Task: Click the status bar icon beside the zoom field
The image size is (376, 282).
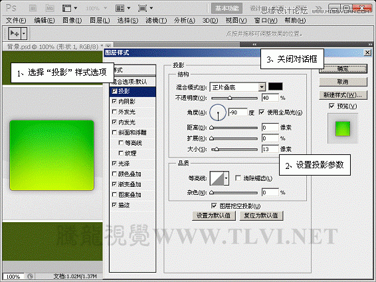Action: [x=30, y=276]
